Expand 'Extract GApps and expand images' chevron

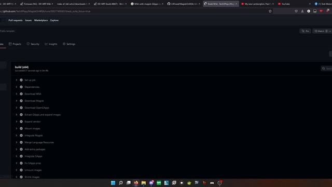tap(16, 115)
